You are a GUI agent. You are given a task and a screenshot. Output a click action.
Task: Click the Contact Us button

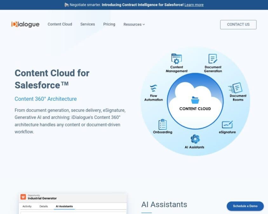point(238,25)
